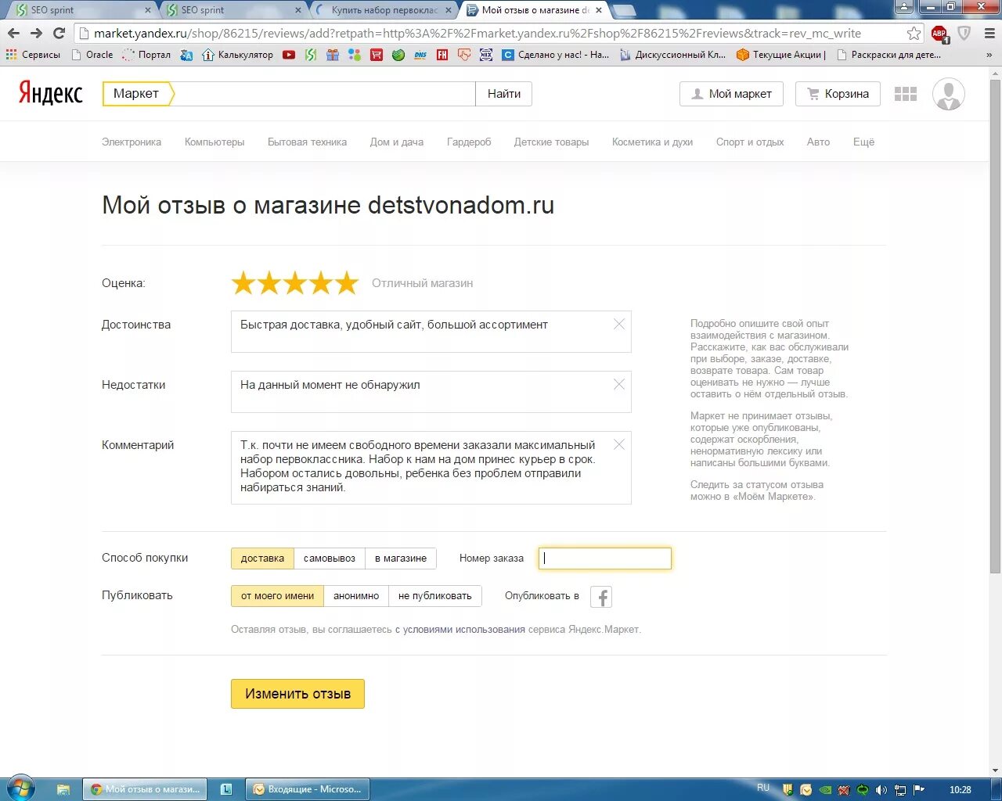This screenshot has width=1002, height=801.
Task: Open the Сервисы apps bookmark
Action: 33,55
